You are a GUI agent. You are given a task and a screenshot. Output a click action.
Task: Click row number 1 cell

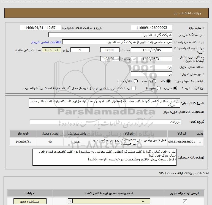click(x=200, y=142)
